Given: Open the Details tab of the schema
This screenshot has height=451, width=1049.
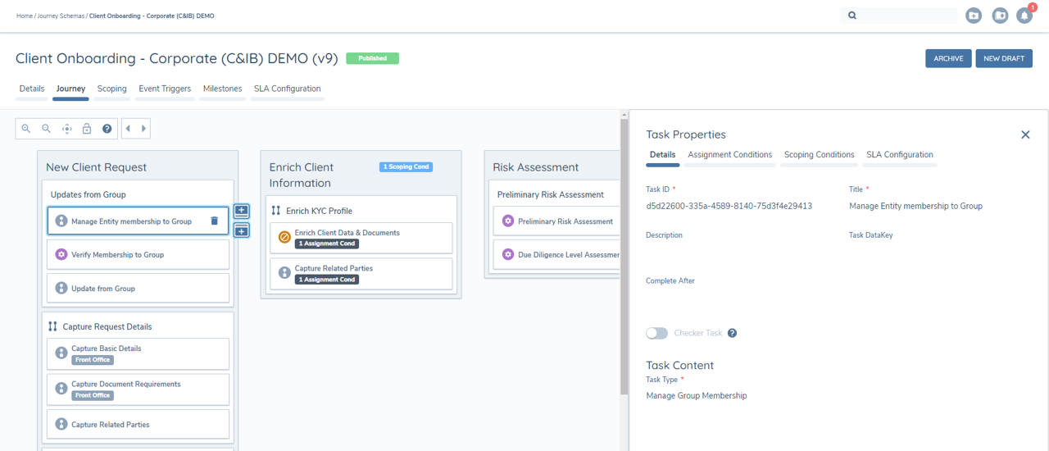Looking at the screenshot, I should point(32,89).
